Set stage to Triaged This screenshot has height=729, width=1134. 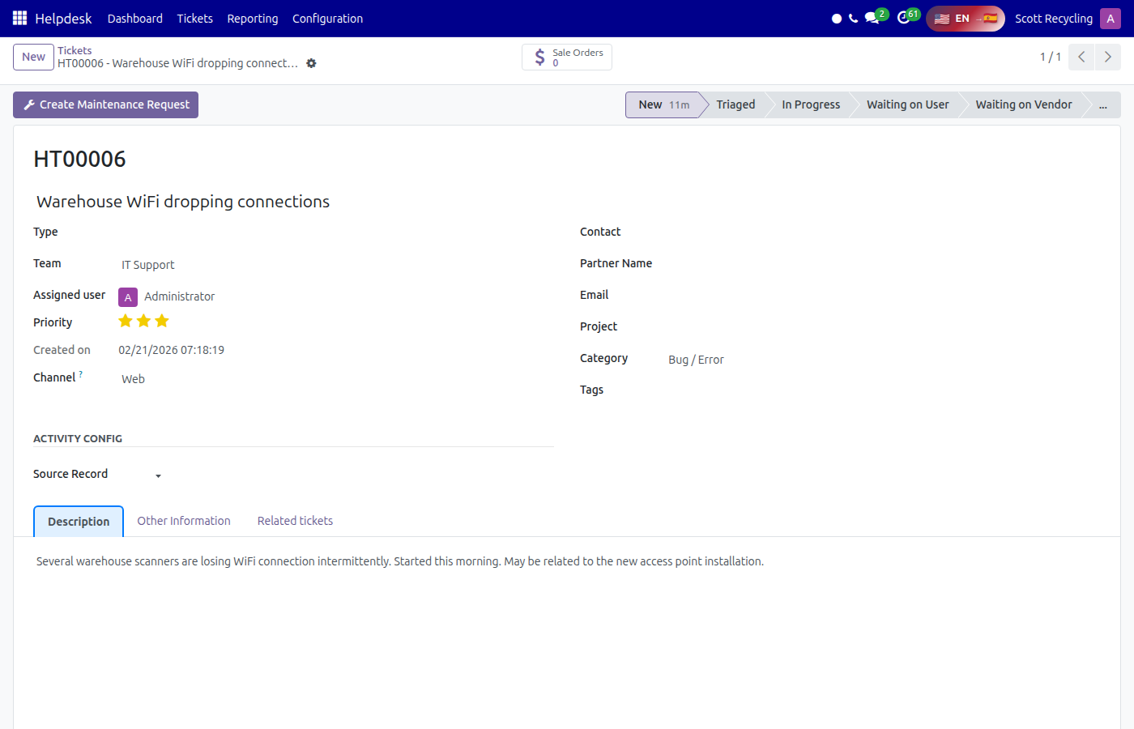click(735, 104)
